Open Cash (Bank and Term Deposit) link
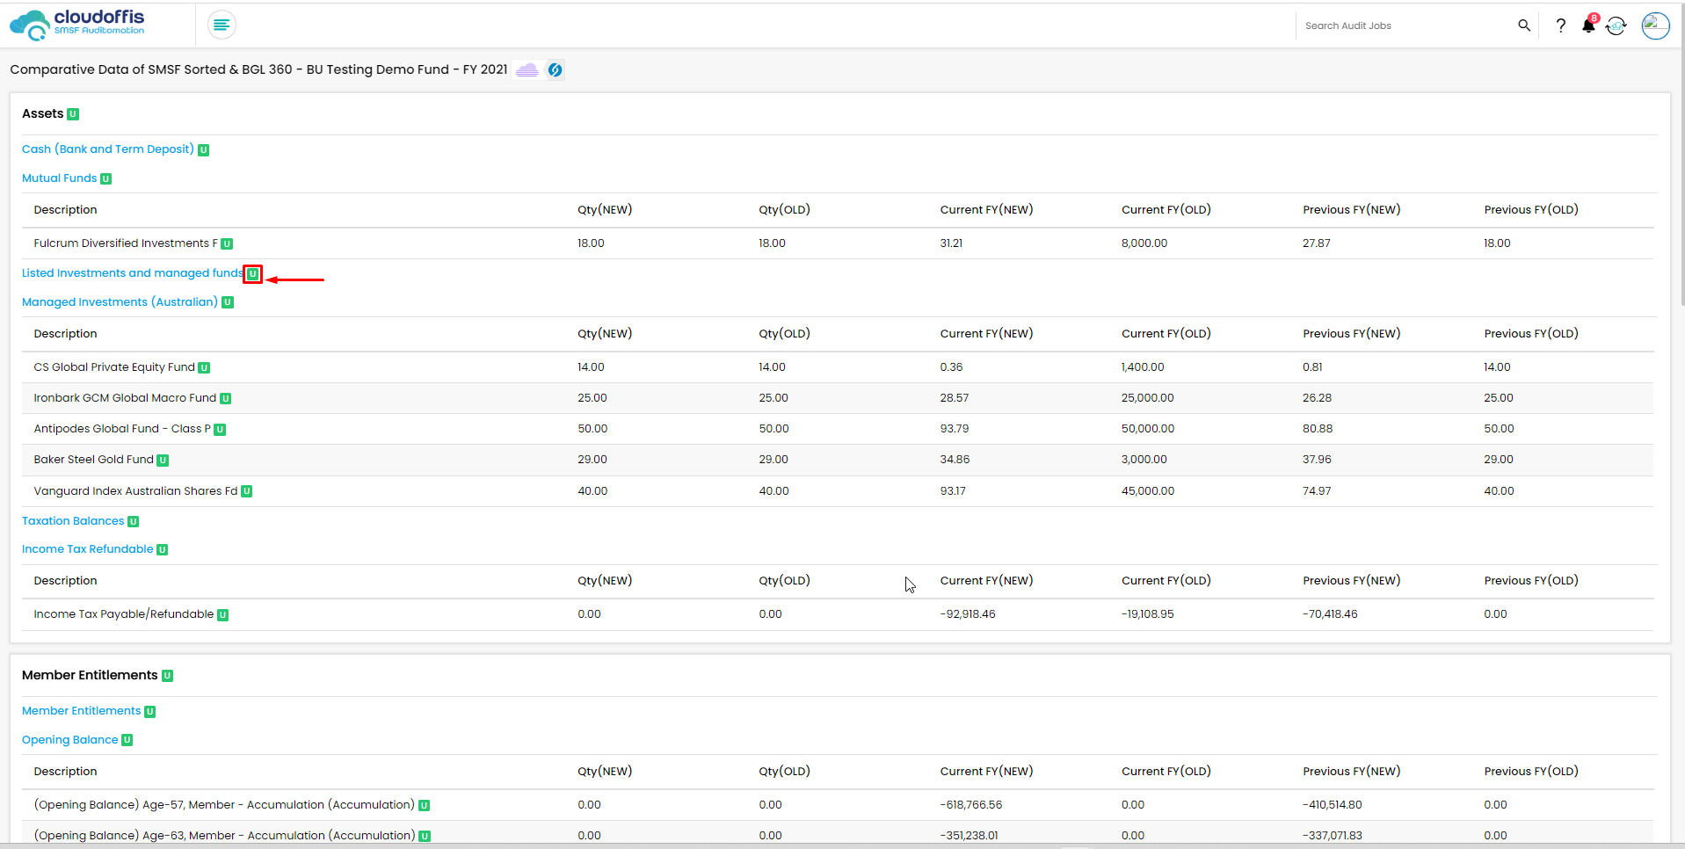 108,149
